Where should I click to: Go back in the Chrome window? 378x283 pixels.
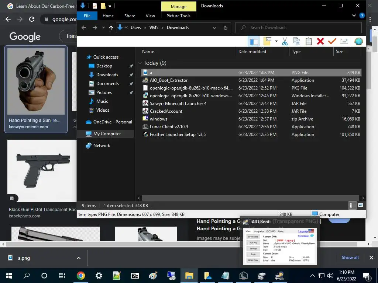8,19
